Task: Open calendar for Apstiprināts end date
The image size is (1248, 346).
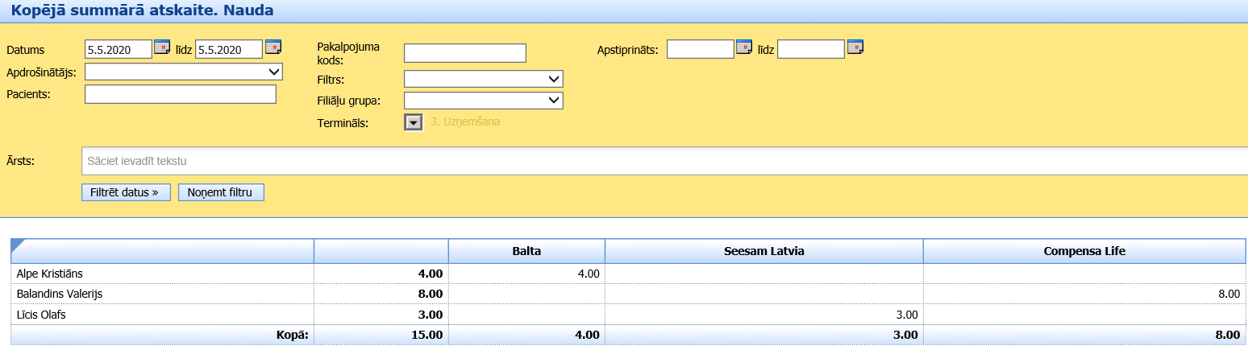Action: coord(855,47)
